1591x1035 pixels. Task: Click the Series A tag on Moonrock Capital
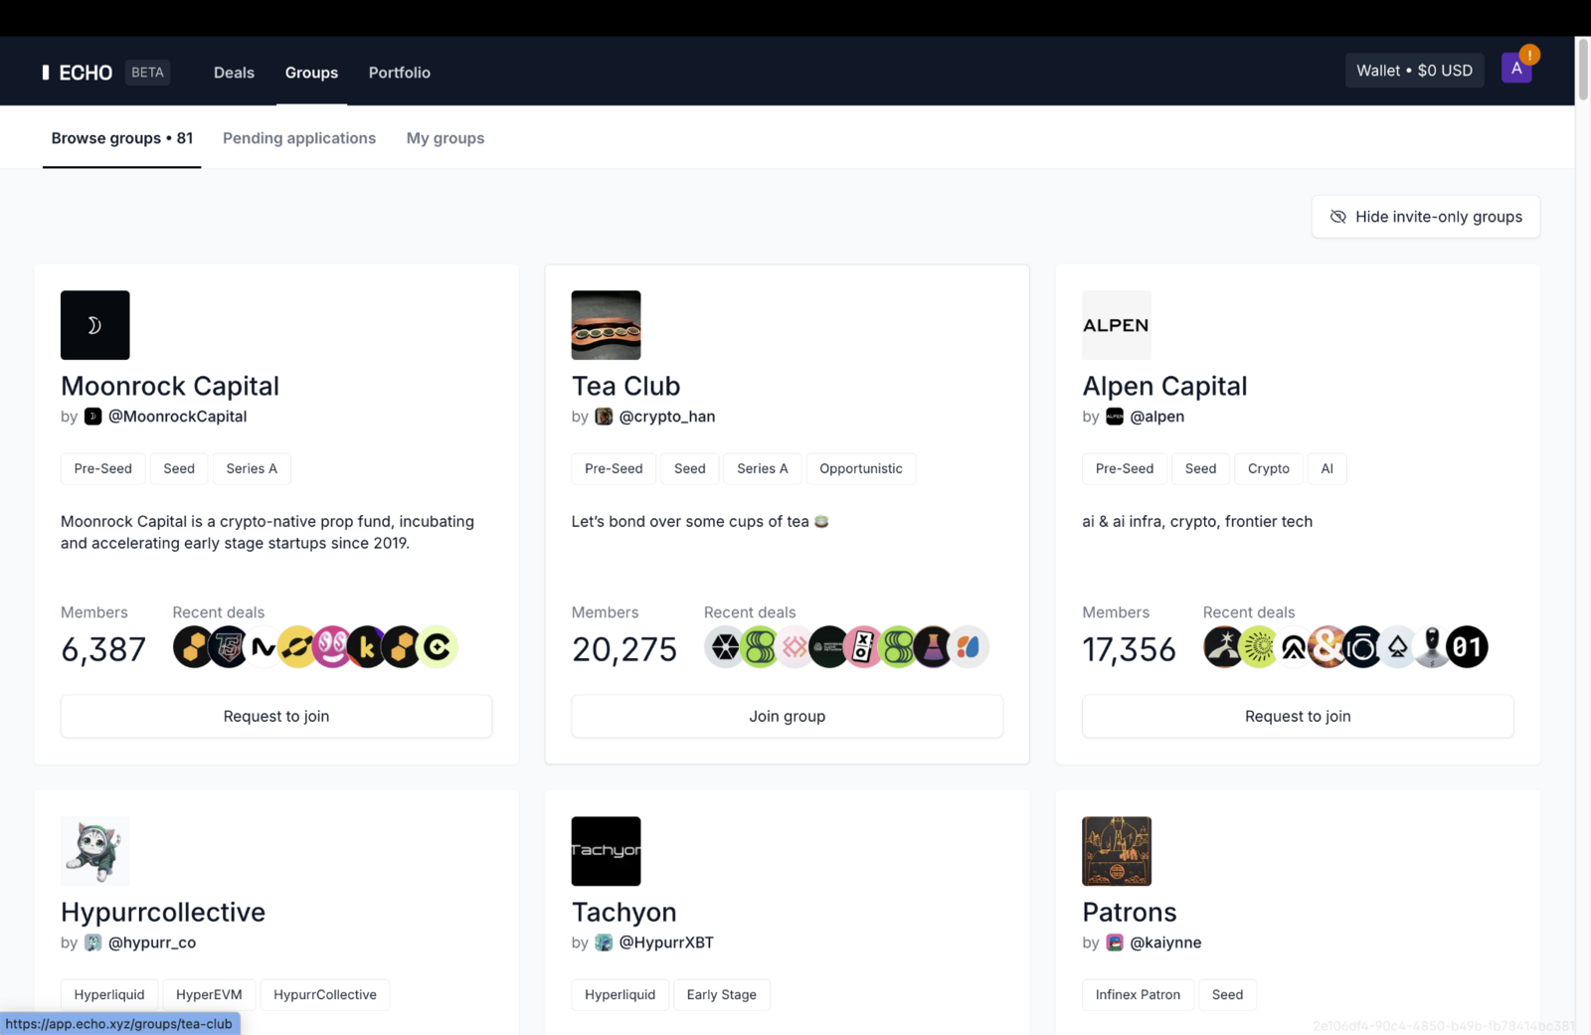[x=252, y=468]
